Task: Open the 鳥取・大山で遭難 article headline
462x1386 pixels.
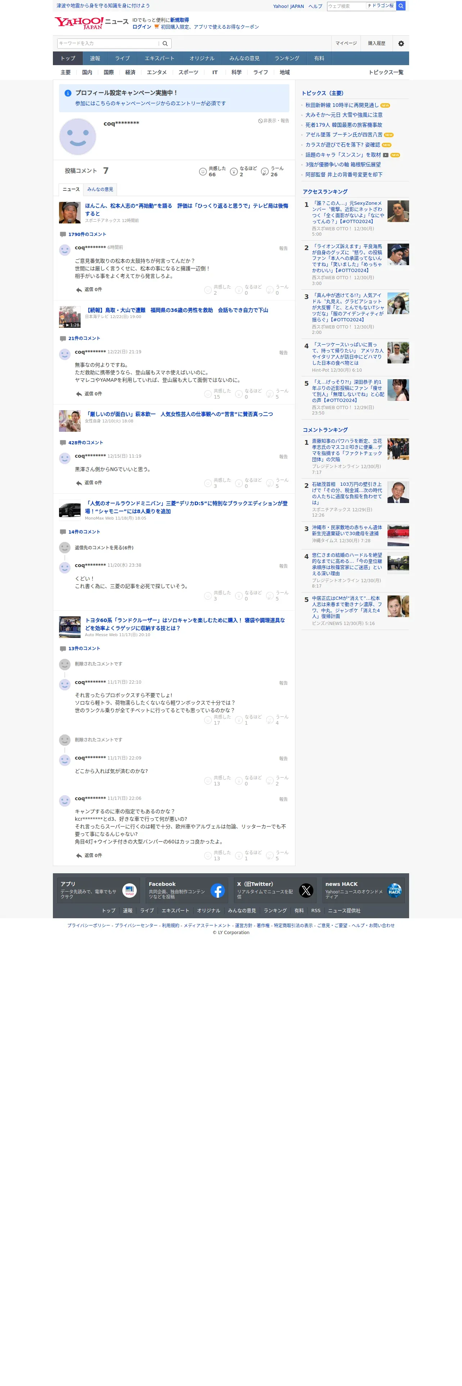Action: [176, 311]
